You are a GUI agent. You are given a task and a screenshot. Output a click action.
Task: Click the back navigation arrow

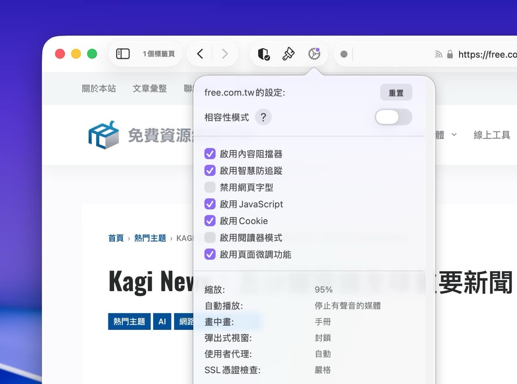point(200,53)
